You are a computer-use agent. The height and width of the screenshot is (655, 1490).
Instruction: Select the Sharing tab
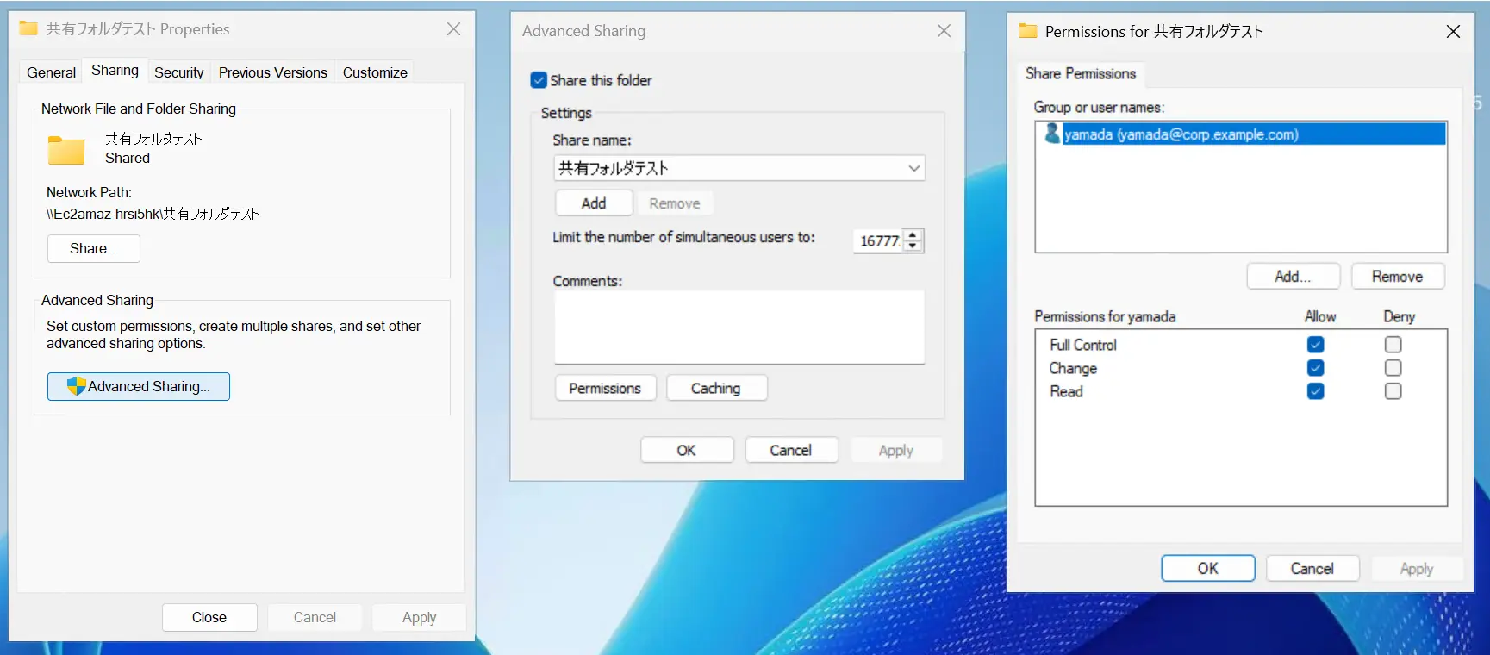coord(115,71)
